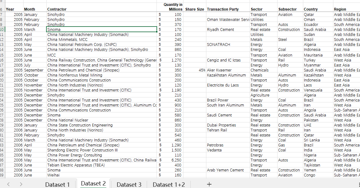The image size is (360, 188).
Task: Select the Region header cell
Action: point(347,7)
